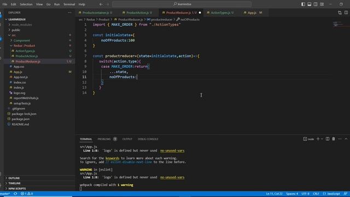The image size is (350, 197).
Task: Open Run menu
Action: point(57,4)
